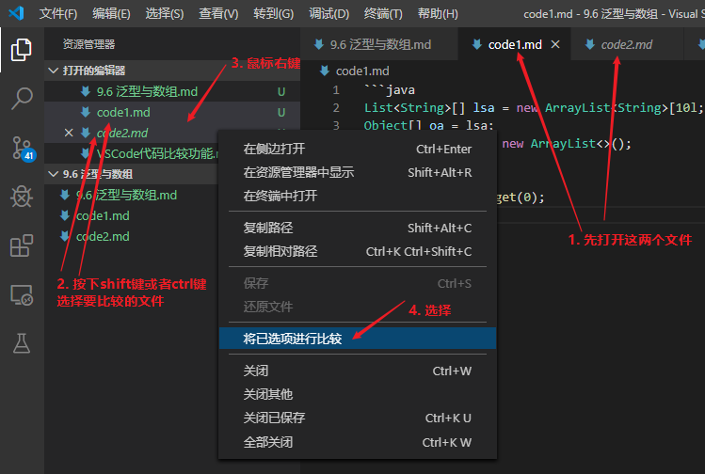705x474 pixels.
Task: Click the markdown icon on code2.md tab
Action: (589, 44)
